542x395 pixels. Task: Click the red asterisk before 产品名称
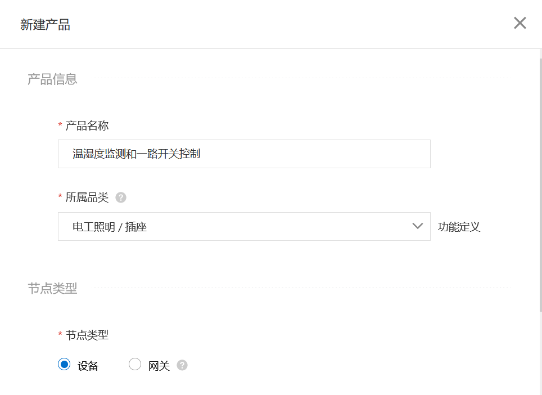[x=60, y=125]
